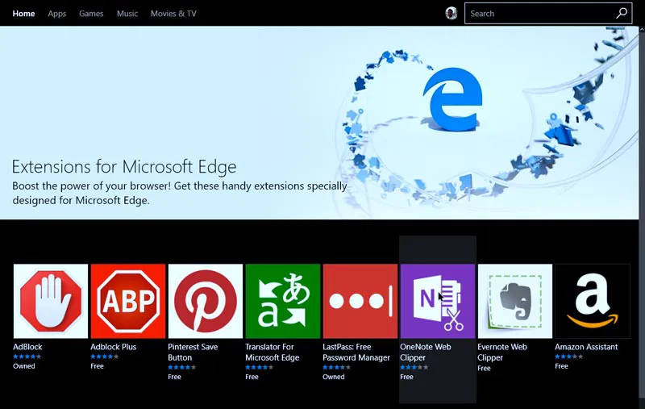
Task: Click the Evernote Web Clipper title
Action: (502, 353)
